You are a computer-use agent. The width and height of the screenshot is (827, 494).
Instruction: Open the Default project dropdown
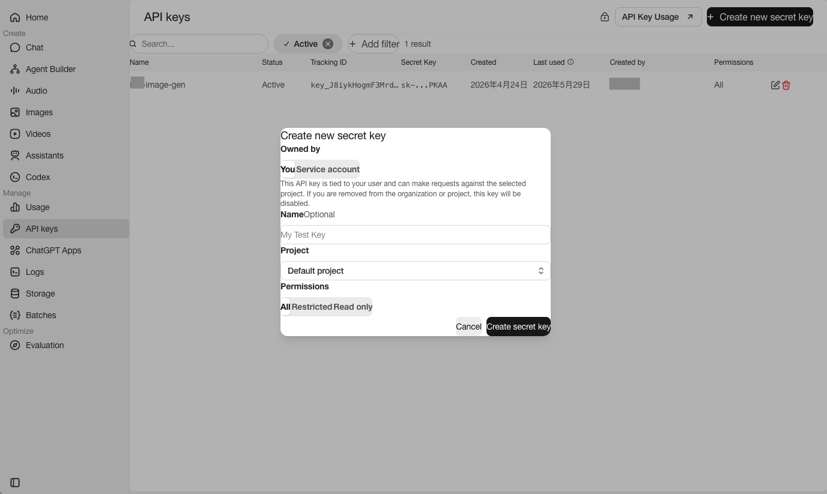point(416,271)
